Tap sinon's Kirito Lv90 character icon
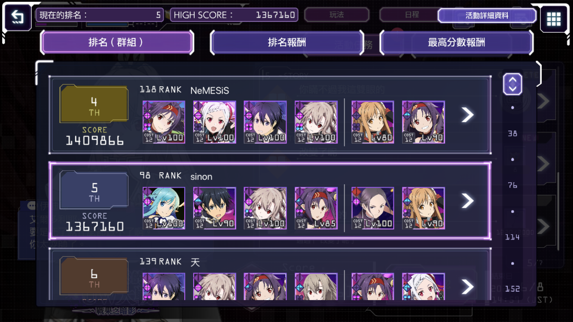The width and height of the screenshot is (573, 322). point(215,208)
